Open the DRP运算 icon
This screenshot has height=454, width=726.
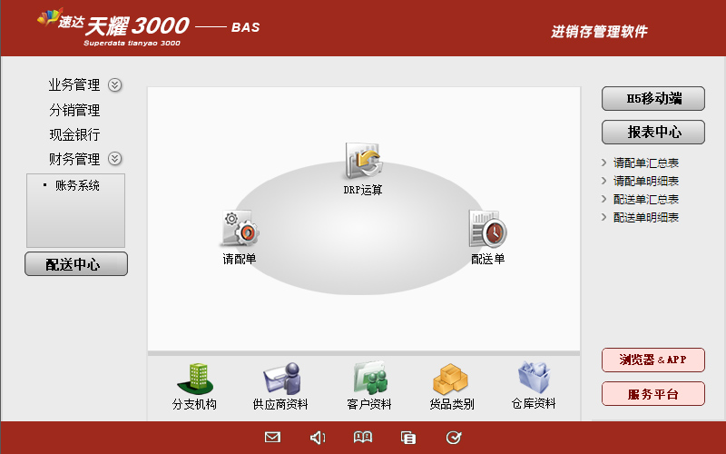click(363, 161)
